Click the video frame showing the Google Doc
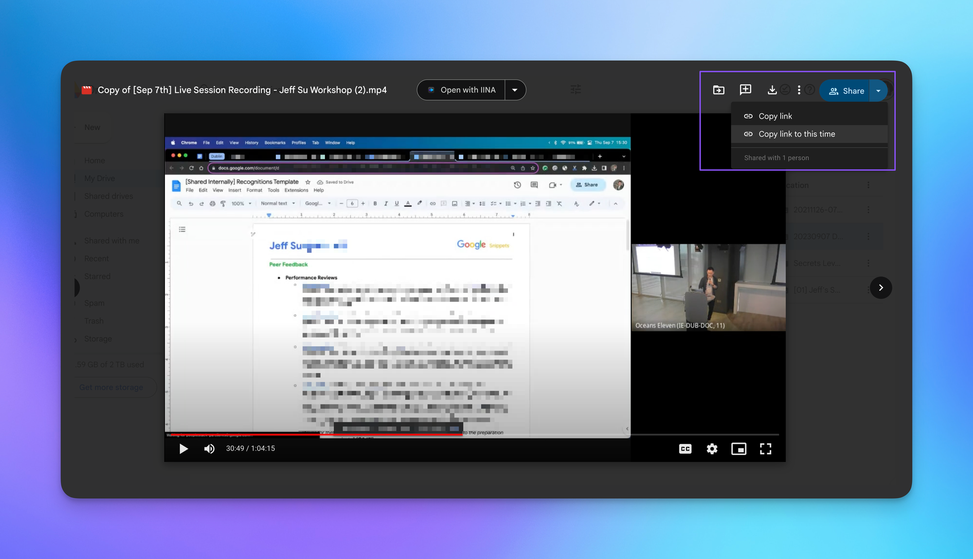This screenshot has width=973, height=559. click(x=397, y=287)
